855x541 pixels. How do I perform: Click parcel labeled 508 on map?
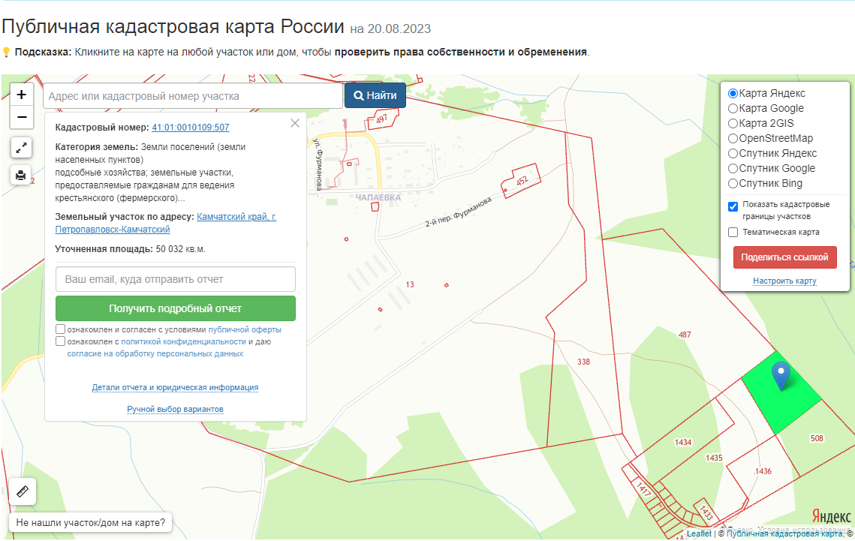click(x=817, y=438)
